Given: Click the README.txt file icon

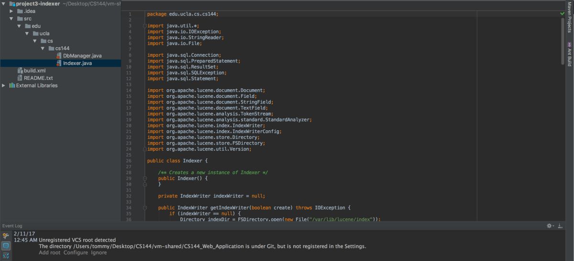Looking at the screenshot, I should point(20,78).
